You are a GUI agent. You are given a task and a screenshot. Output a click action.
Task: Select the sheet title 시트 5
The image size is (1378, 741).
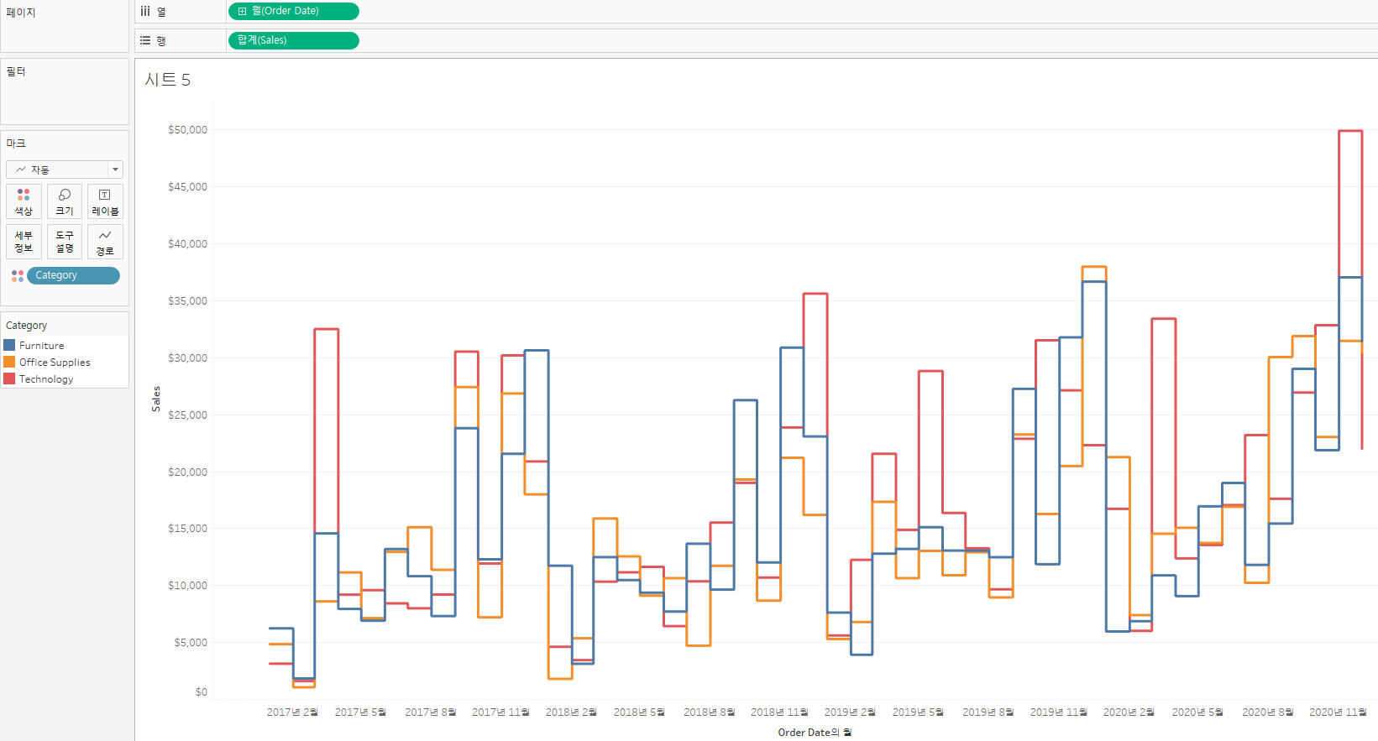(x=168, y=80)
